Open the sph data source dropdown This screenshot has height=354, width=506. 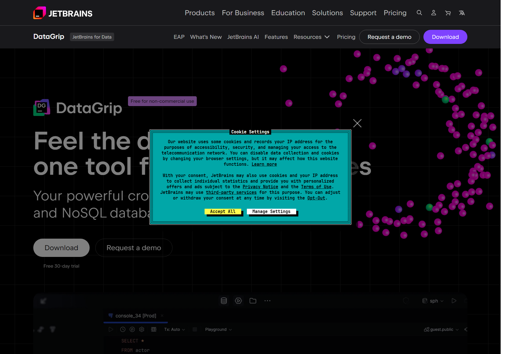[433, 301]
